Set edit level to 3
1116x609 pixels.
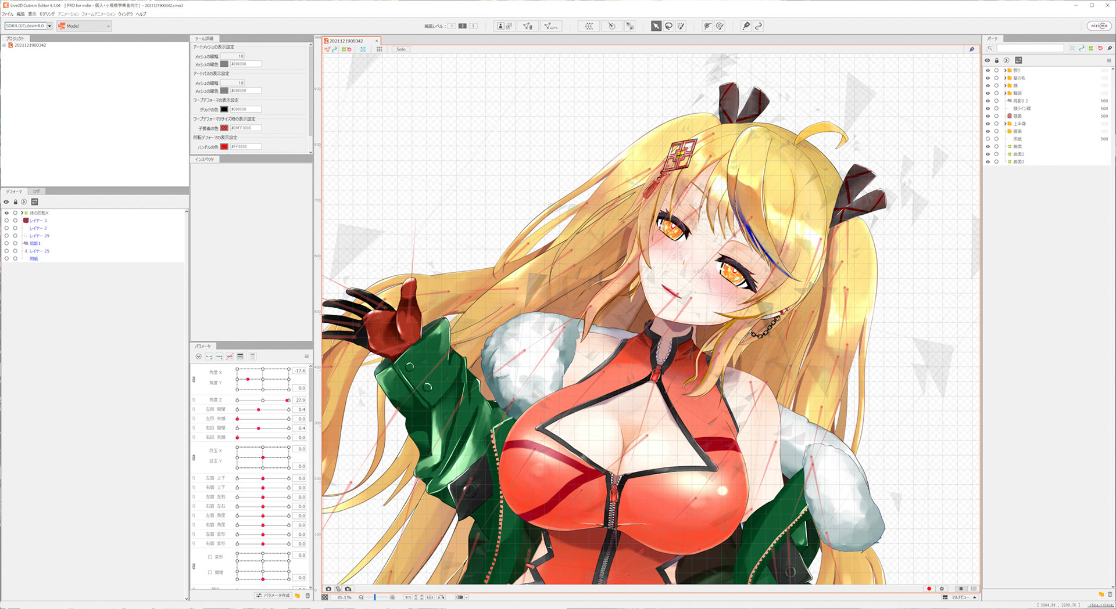tap(473, 26)
